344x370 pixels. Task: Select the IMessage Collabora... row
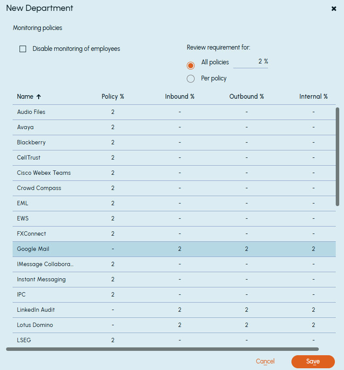click(x=174, y=264)
